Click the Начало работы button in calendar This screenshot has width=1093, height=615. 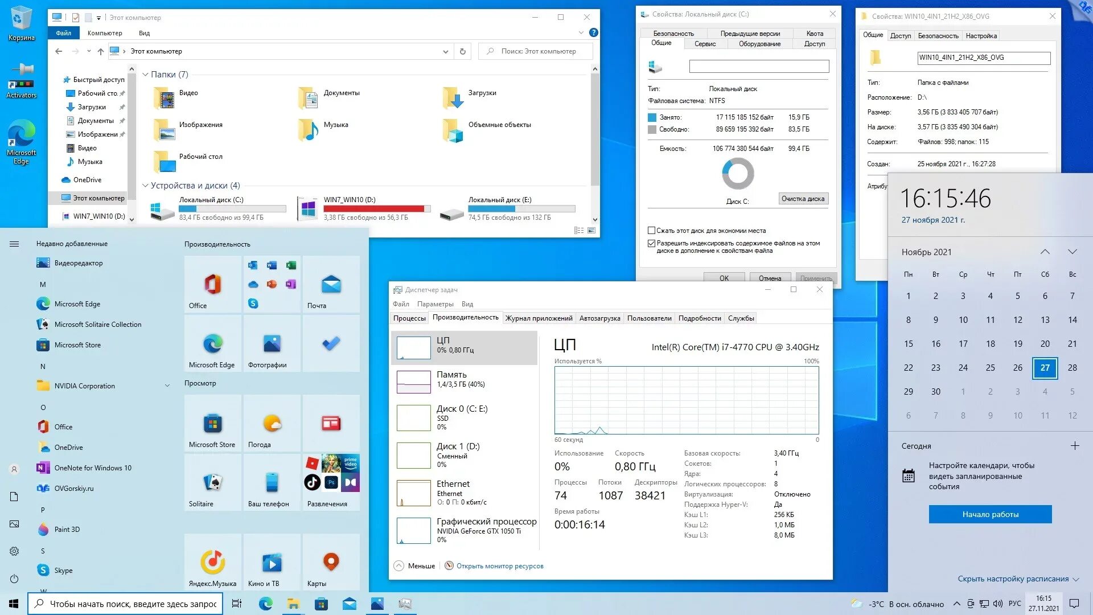click(991, 514)
